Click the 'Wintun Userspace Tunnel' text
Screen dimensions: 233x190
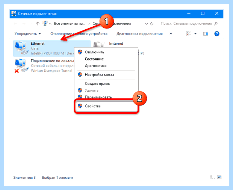(51, 71)
